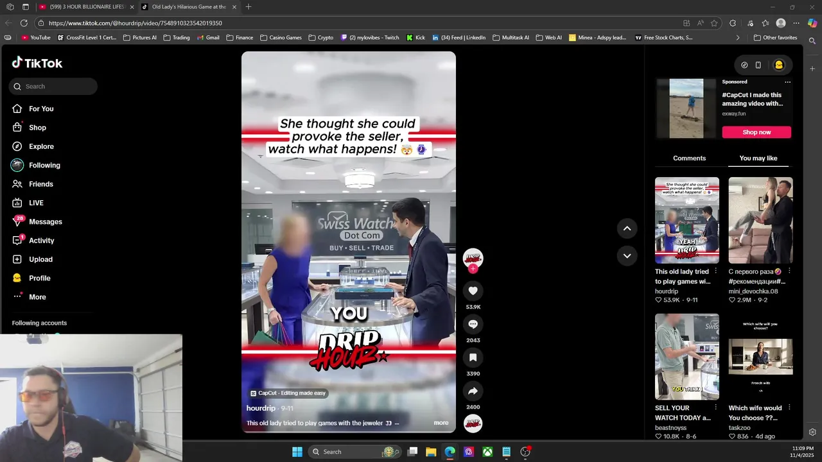The width and height of the screenshot is (822, 462).
Task: Expand video description with more link
Action: point(441,423)
